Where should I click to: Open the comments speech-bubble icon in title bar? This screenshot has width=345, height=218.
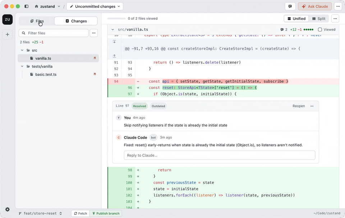click(x=290, y=6)
